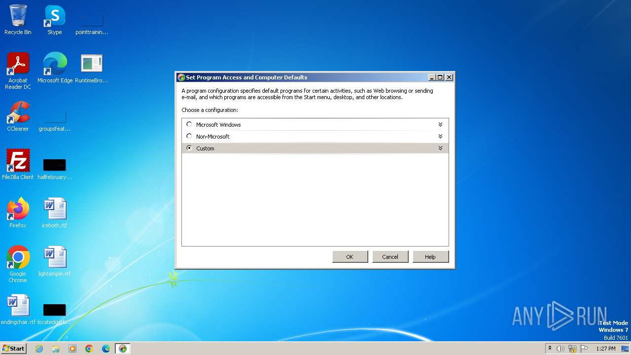Viewport: 631px width, 355px height.
Task: Click the Action Center flag icon
Action: click(584, 349)
